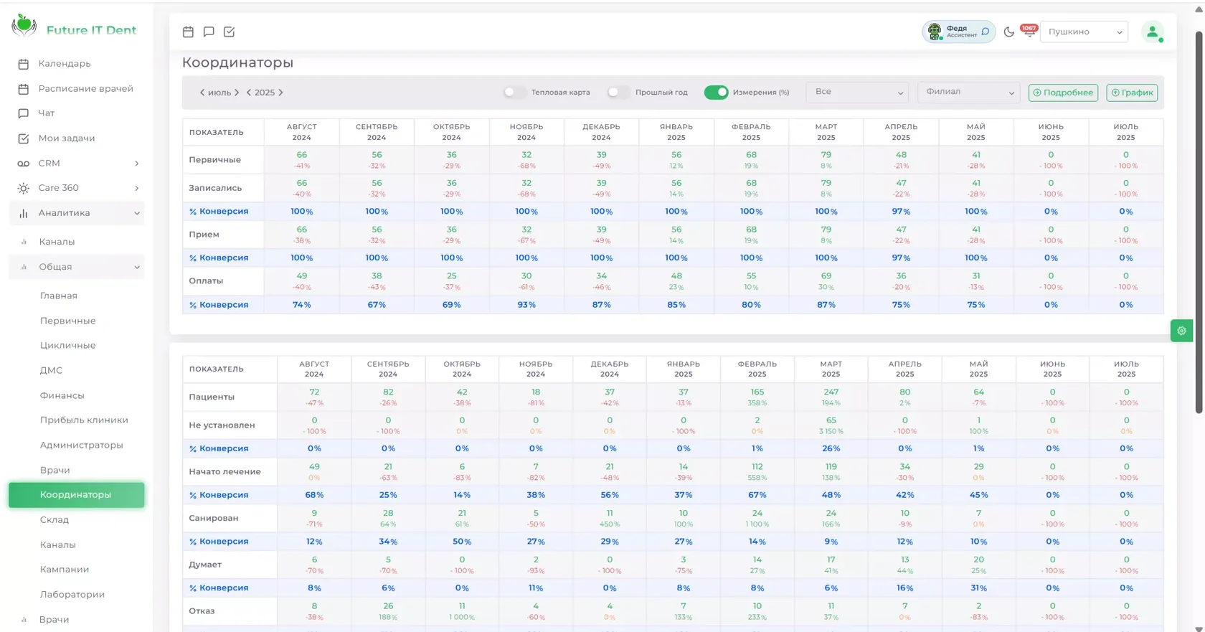The height and width of the screenshot is (632, 1205).
Task: Open the Филиал dropdown
Action: coord(968,92)
